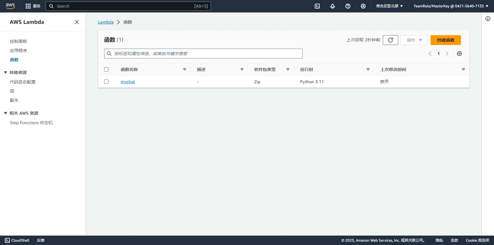
Task: Click 上次获取 2秒钟前 status text
Action: pos(364,40)
